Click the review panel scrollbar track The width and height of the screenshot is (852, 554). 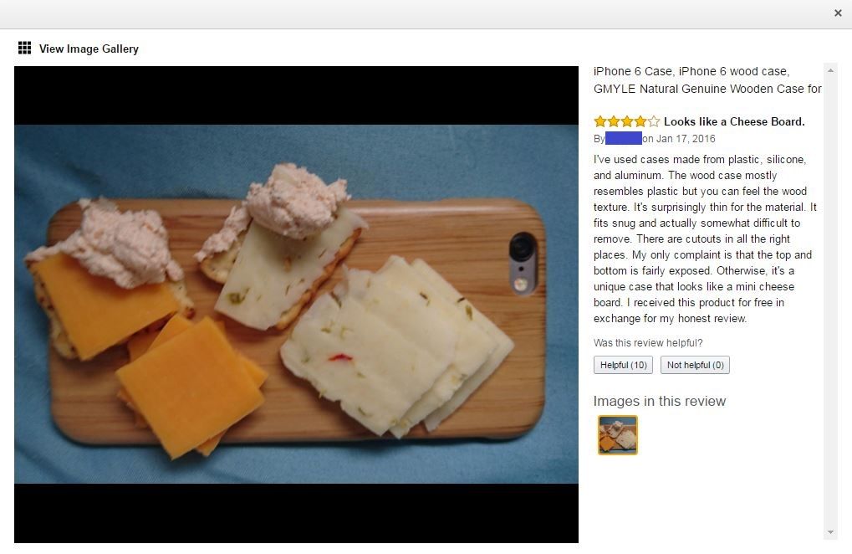[x=830, y=302]
